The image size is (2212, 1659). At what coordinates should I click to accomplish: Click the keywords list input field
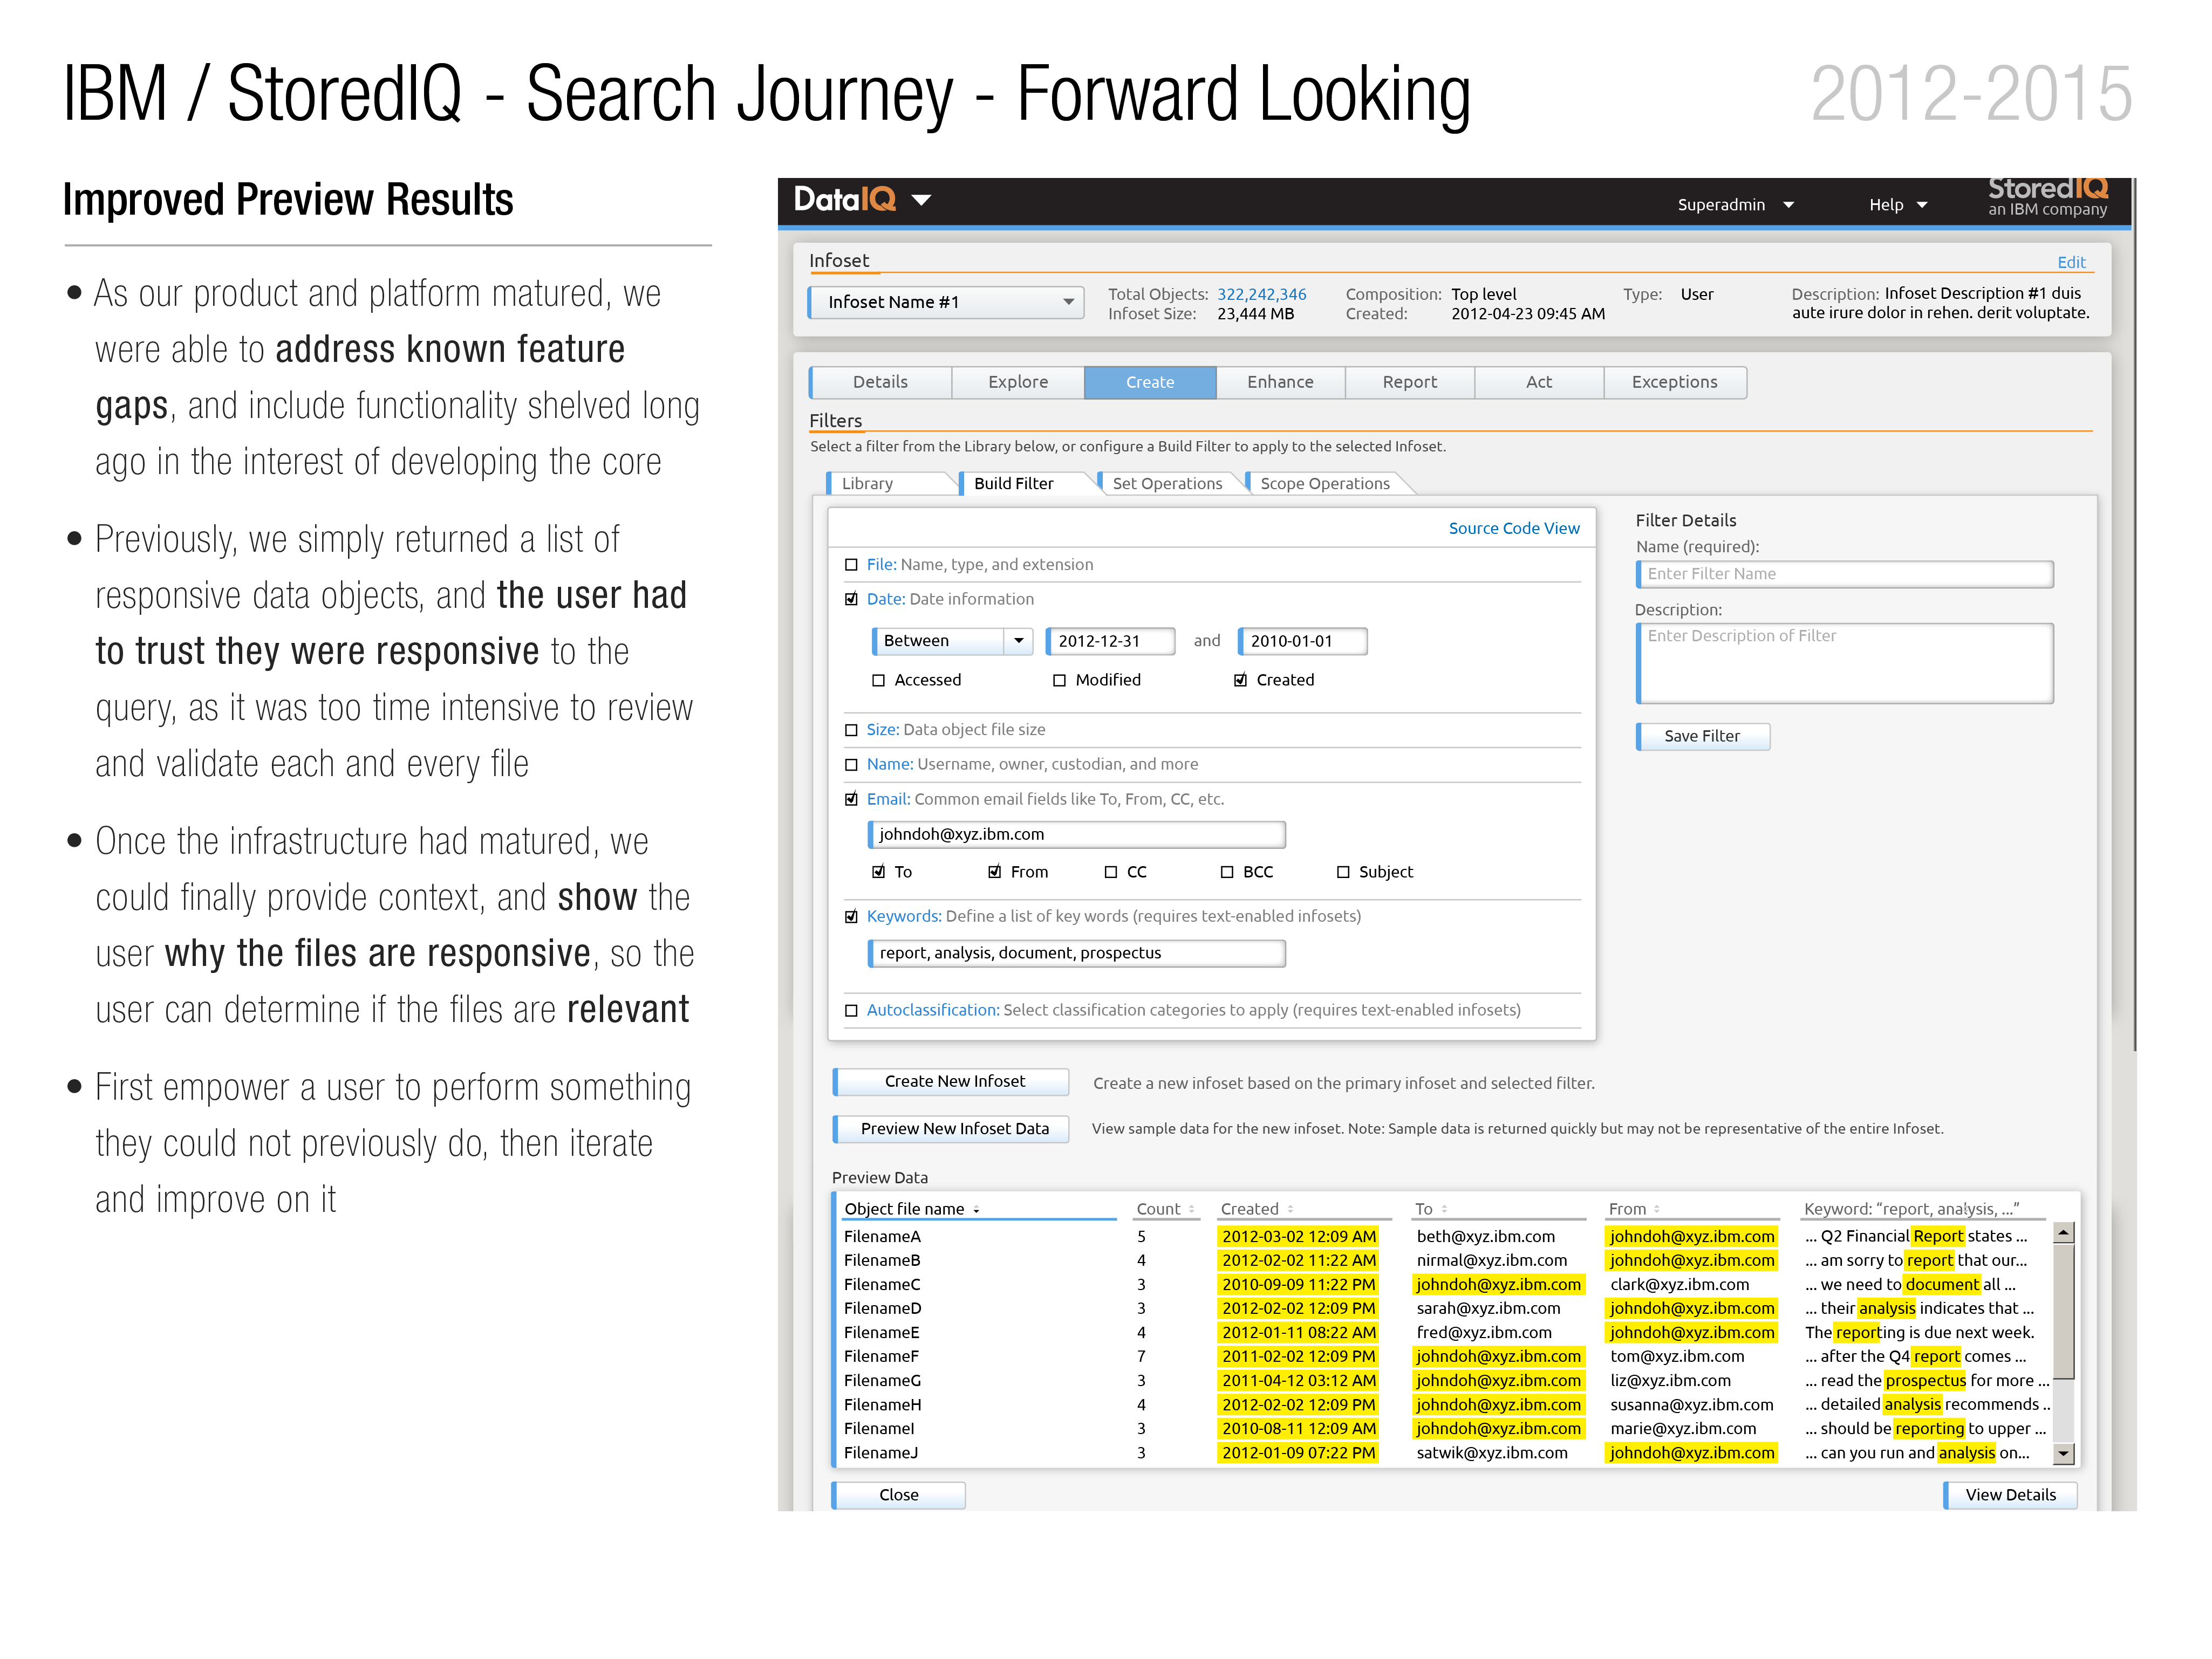tap(1076, 954)
